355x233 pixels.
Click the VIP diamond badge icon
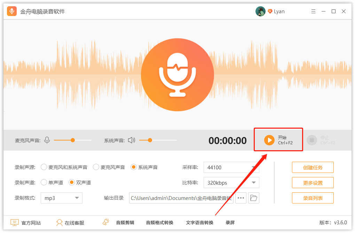click(270, 11)
